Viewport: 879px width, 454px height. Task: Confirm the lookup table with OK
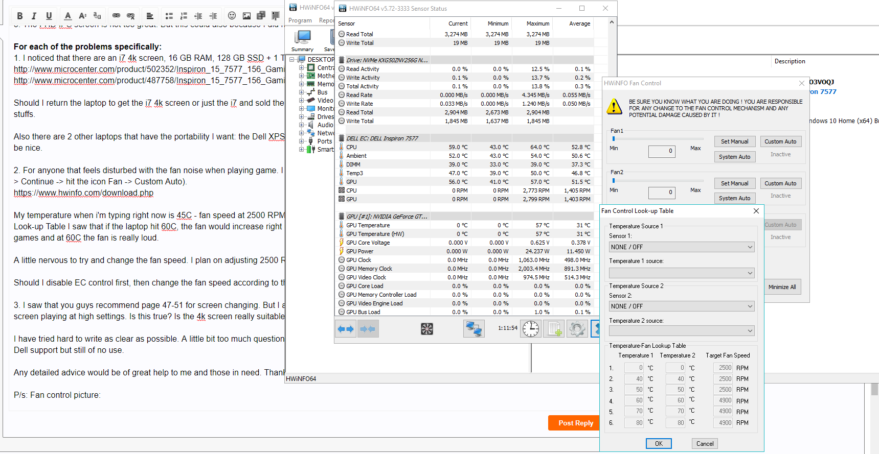(659, 444)
